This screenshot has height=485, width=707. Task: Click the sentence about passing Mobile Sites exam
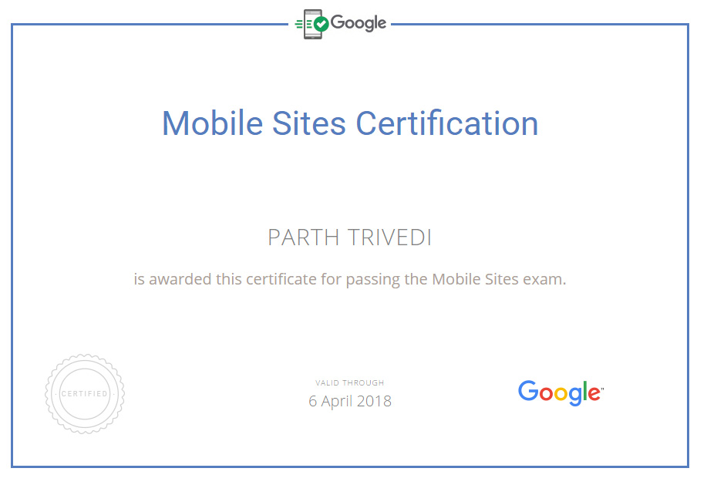coord(350,279)
